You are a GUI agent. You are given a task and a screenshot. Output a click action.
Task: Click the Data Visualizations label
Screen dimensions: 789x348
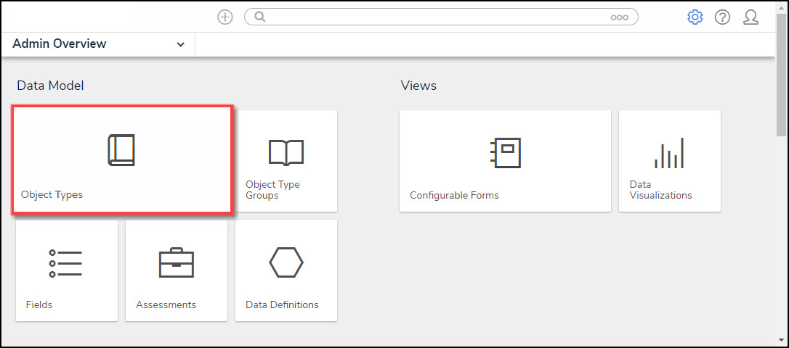pyautogui.click(x=660, y=190)
